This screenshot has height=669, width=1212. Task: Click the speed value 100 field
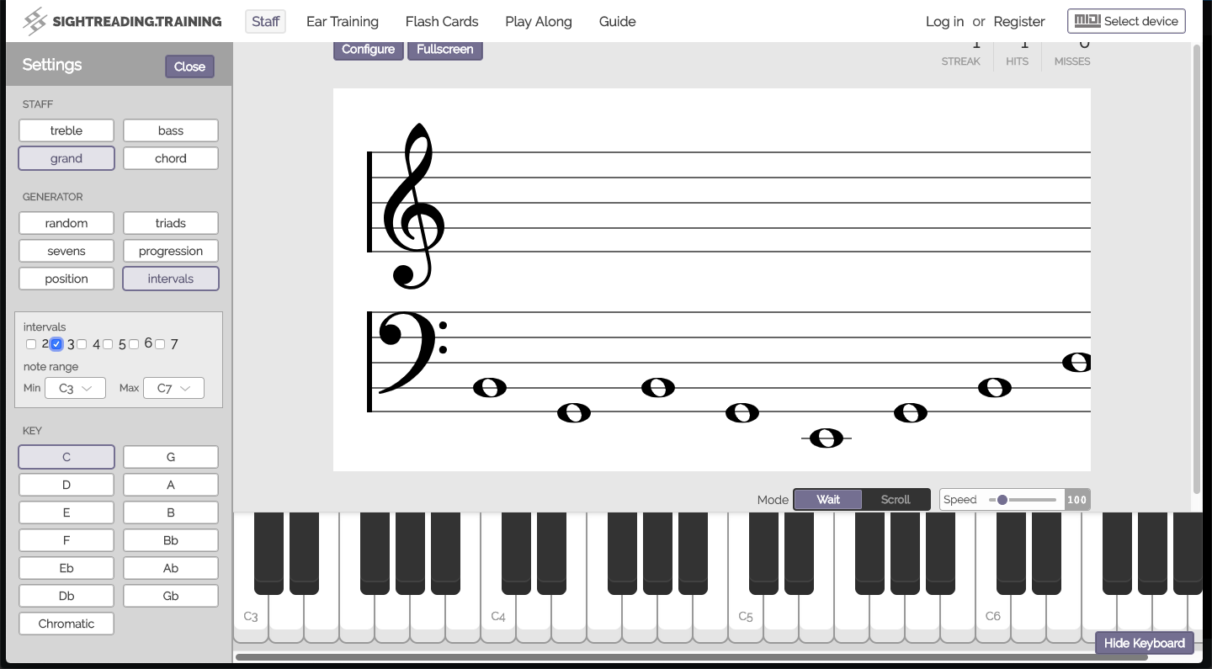pyautogui.click(x=1076, y=500)
